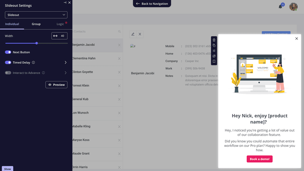
Task: Show info for Timed Delay
Action: [x=33, y=62]
